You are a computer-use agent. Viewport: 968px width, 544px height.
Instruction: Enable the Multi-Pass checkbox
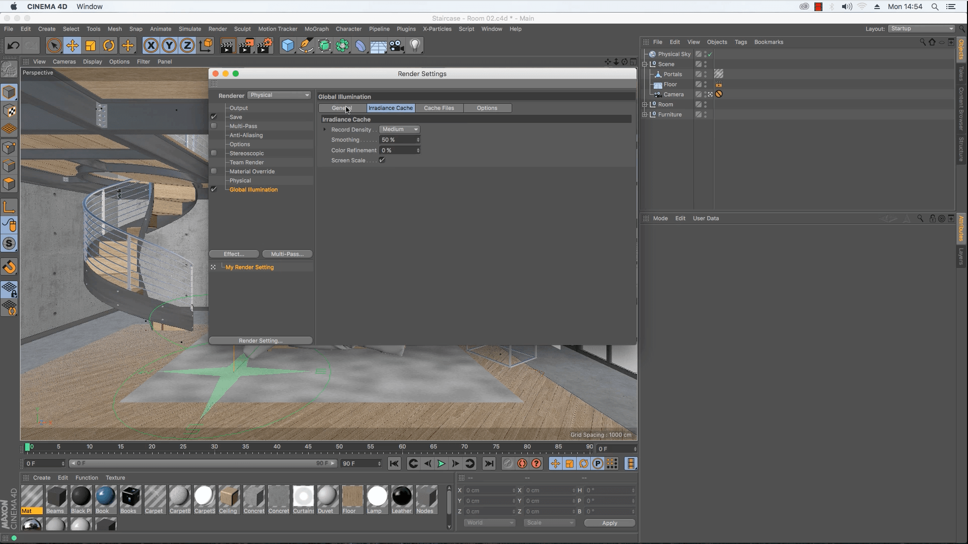pyautogui.click(x=214, y=126)
